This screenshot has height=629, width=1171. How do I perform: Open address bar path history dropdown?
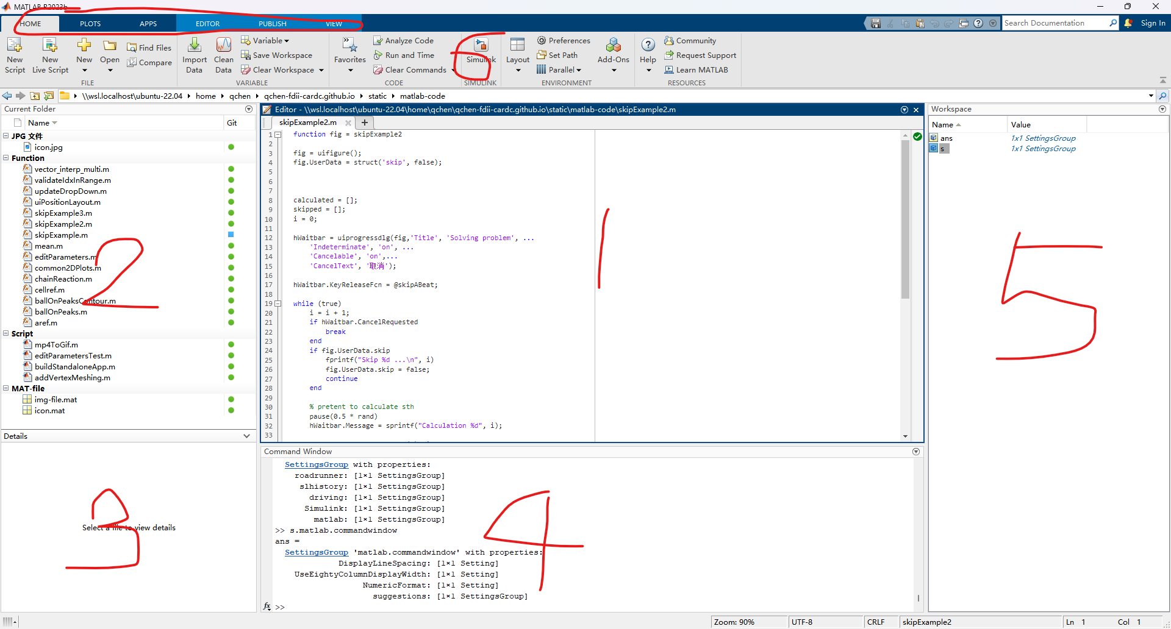point(1151,96)
